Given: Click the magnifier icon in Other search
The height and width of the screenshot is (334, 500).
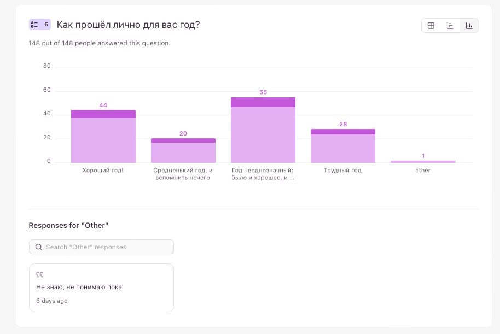Looking at the screenshot, I should 39,247.
